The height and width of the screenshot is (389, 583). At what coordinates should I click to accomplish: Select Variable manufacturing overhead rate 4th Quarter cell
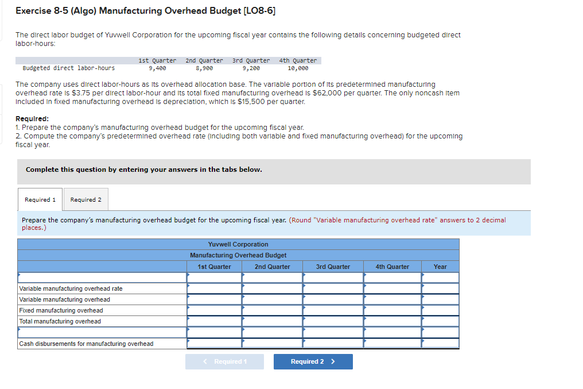(392, 288)
